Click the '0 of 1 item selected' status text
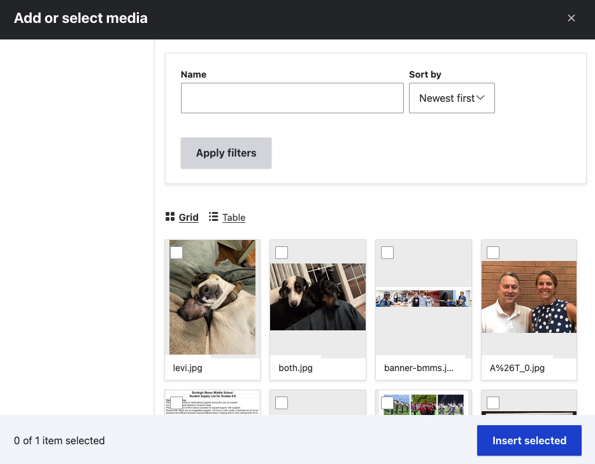The width and height of the screenshot is (595, 464). (59, 440)
